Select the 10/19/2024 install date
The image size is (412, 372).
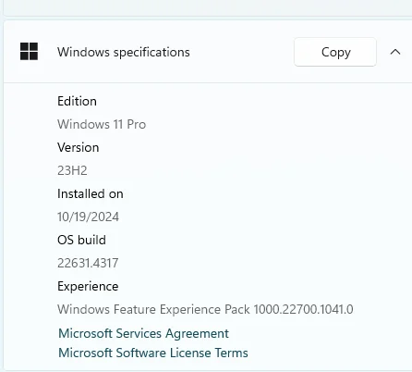pos(88,217)
